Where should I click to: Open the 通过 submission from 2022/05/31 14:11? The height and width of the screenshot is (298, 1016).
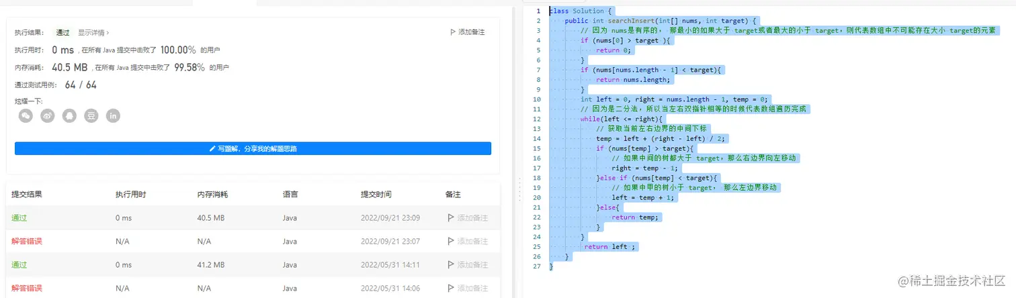[x=19, y=264]
